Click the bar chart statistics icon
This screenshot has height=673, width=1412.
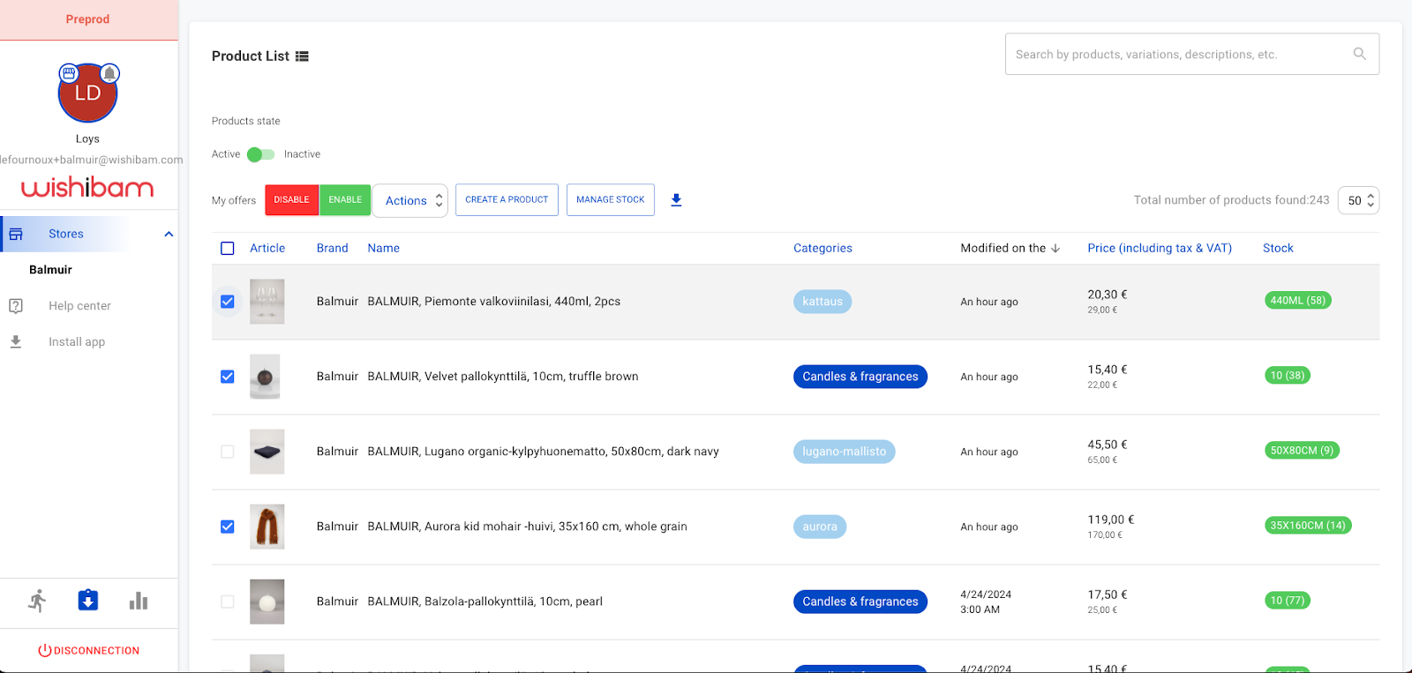139,601
